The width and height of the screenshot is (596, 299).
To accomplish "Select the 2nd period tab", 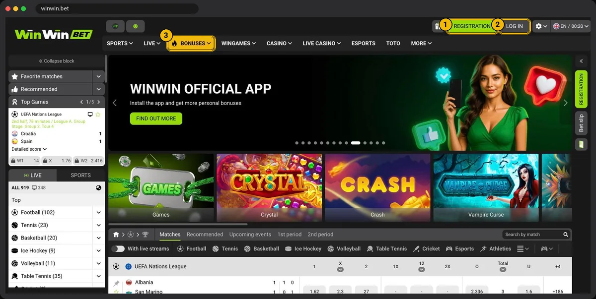I will 320,235.
